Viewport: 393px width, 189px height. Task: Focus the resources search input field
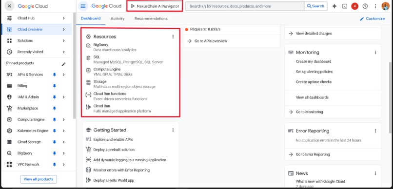245,6
